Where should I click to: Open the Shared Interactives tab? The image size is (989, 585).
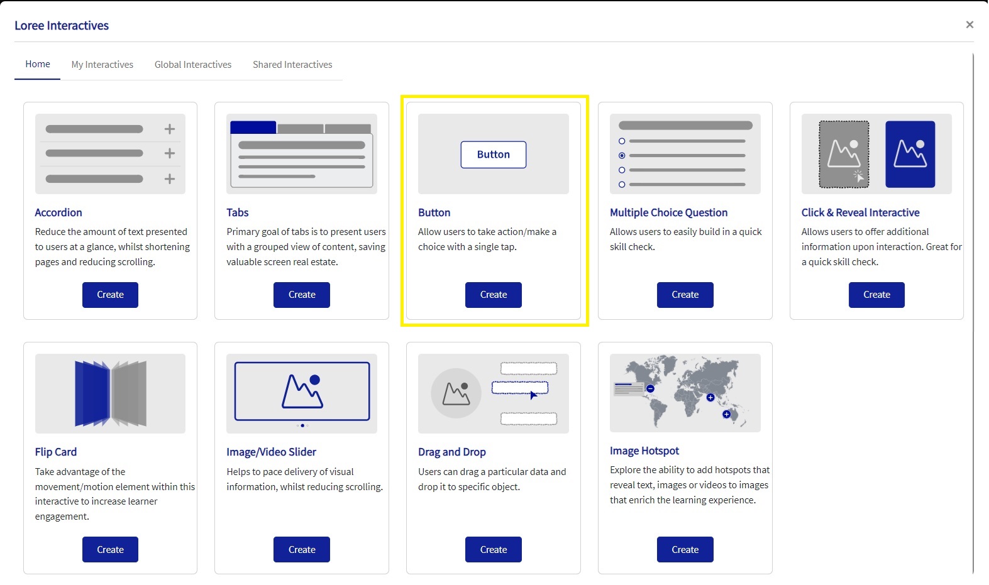click(x=292, y=65)
